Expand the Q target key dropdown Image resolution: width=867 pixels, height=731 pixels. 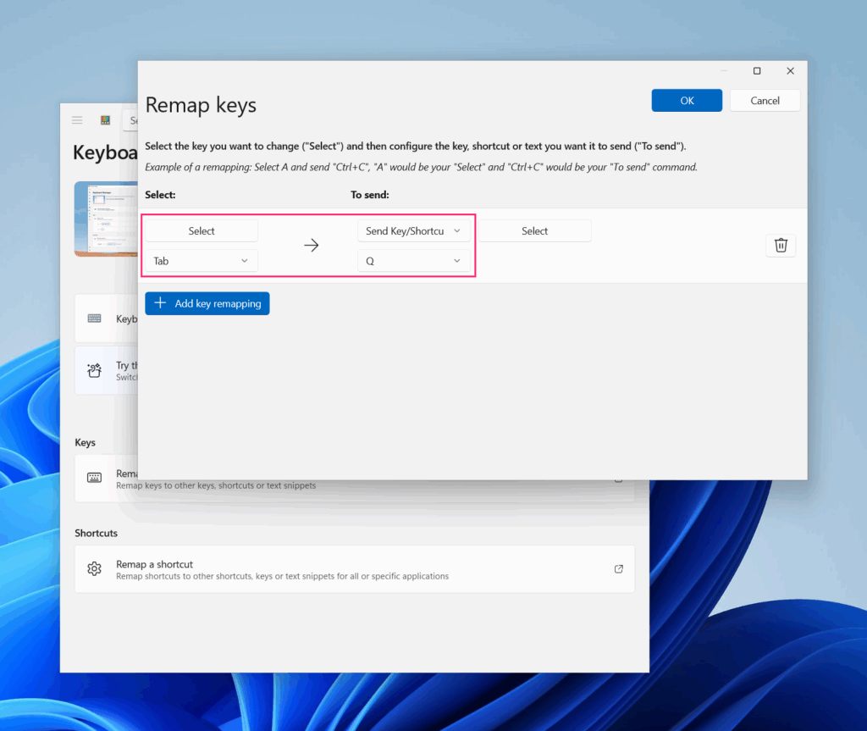413,261
